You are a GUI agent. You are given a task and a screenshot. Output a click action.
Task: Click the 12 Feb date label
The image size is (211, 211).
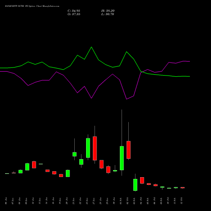(181, 201)
